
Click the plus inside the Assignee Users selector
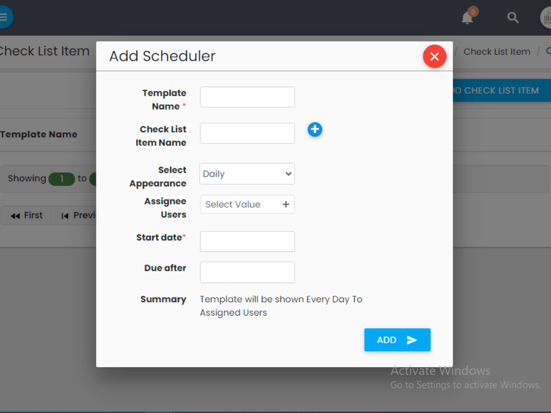pos(286,204)
